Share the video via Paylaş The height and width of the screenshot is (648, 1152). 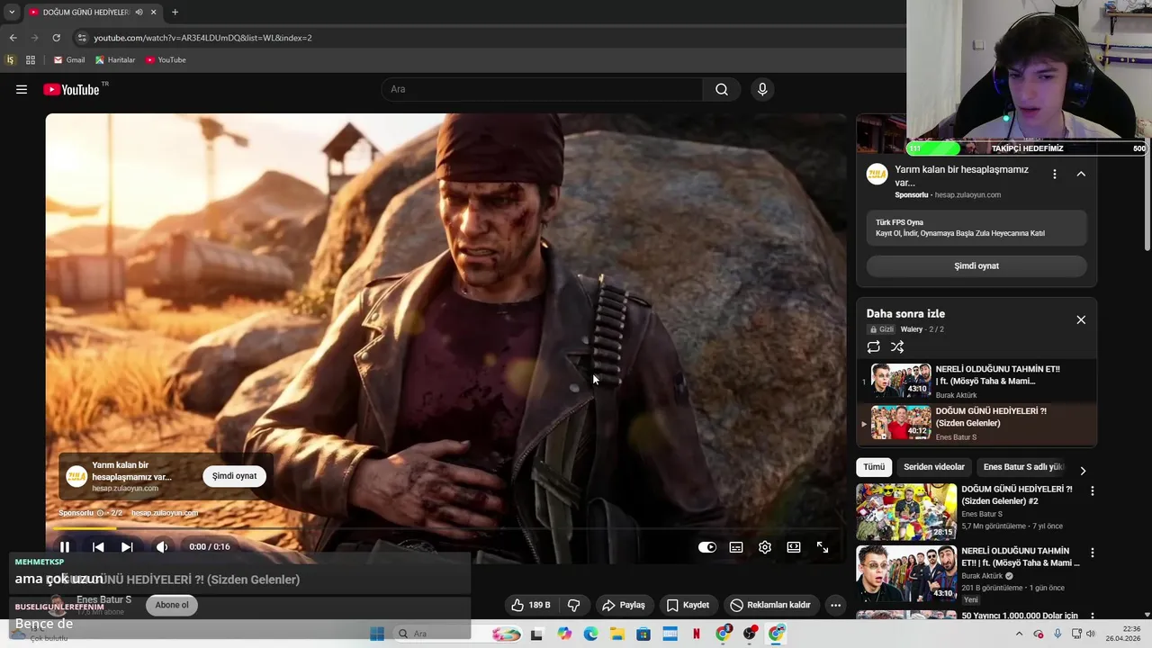coord(624,605)
